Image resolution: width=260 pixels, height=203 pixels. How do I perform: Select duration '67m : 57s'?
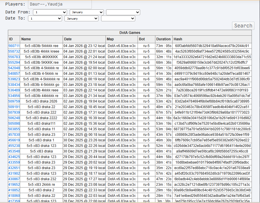pos(164,112)
